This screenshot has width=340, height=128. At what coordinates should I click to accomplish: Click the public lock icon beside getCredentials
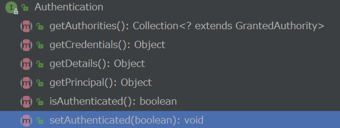coord(40,45)
